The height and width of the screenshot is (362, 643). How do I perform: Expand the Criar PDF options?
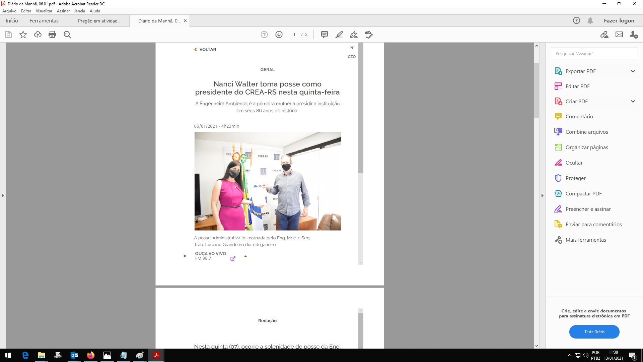coord(633,101)
